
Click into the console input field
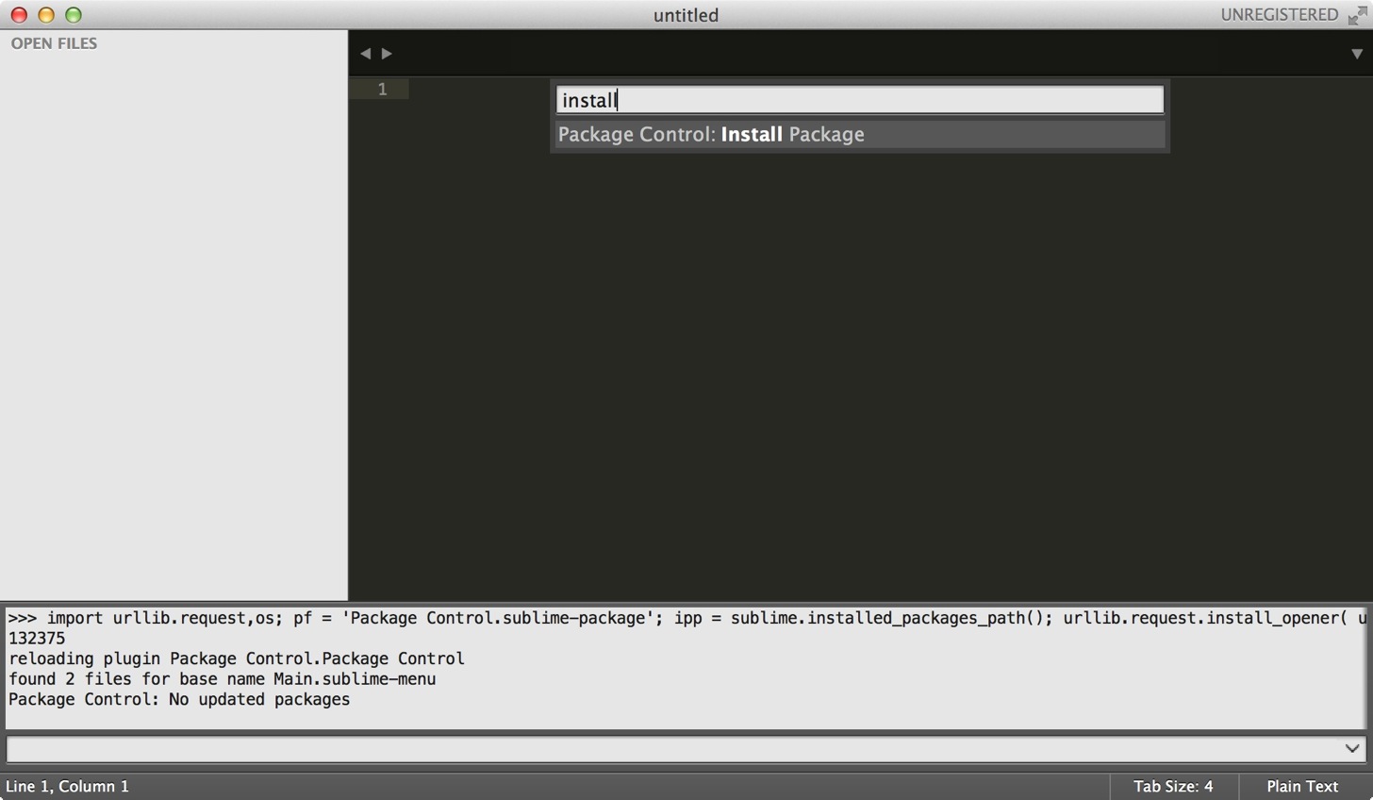673,748
